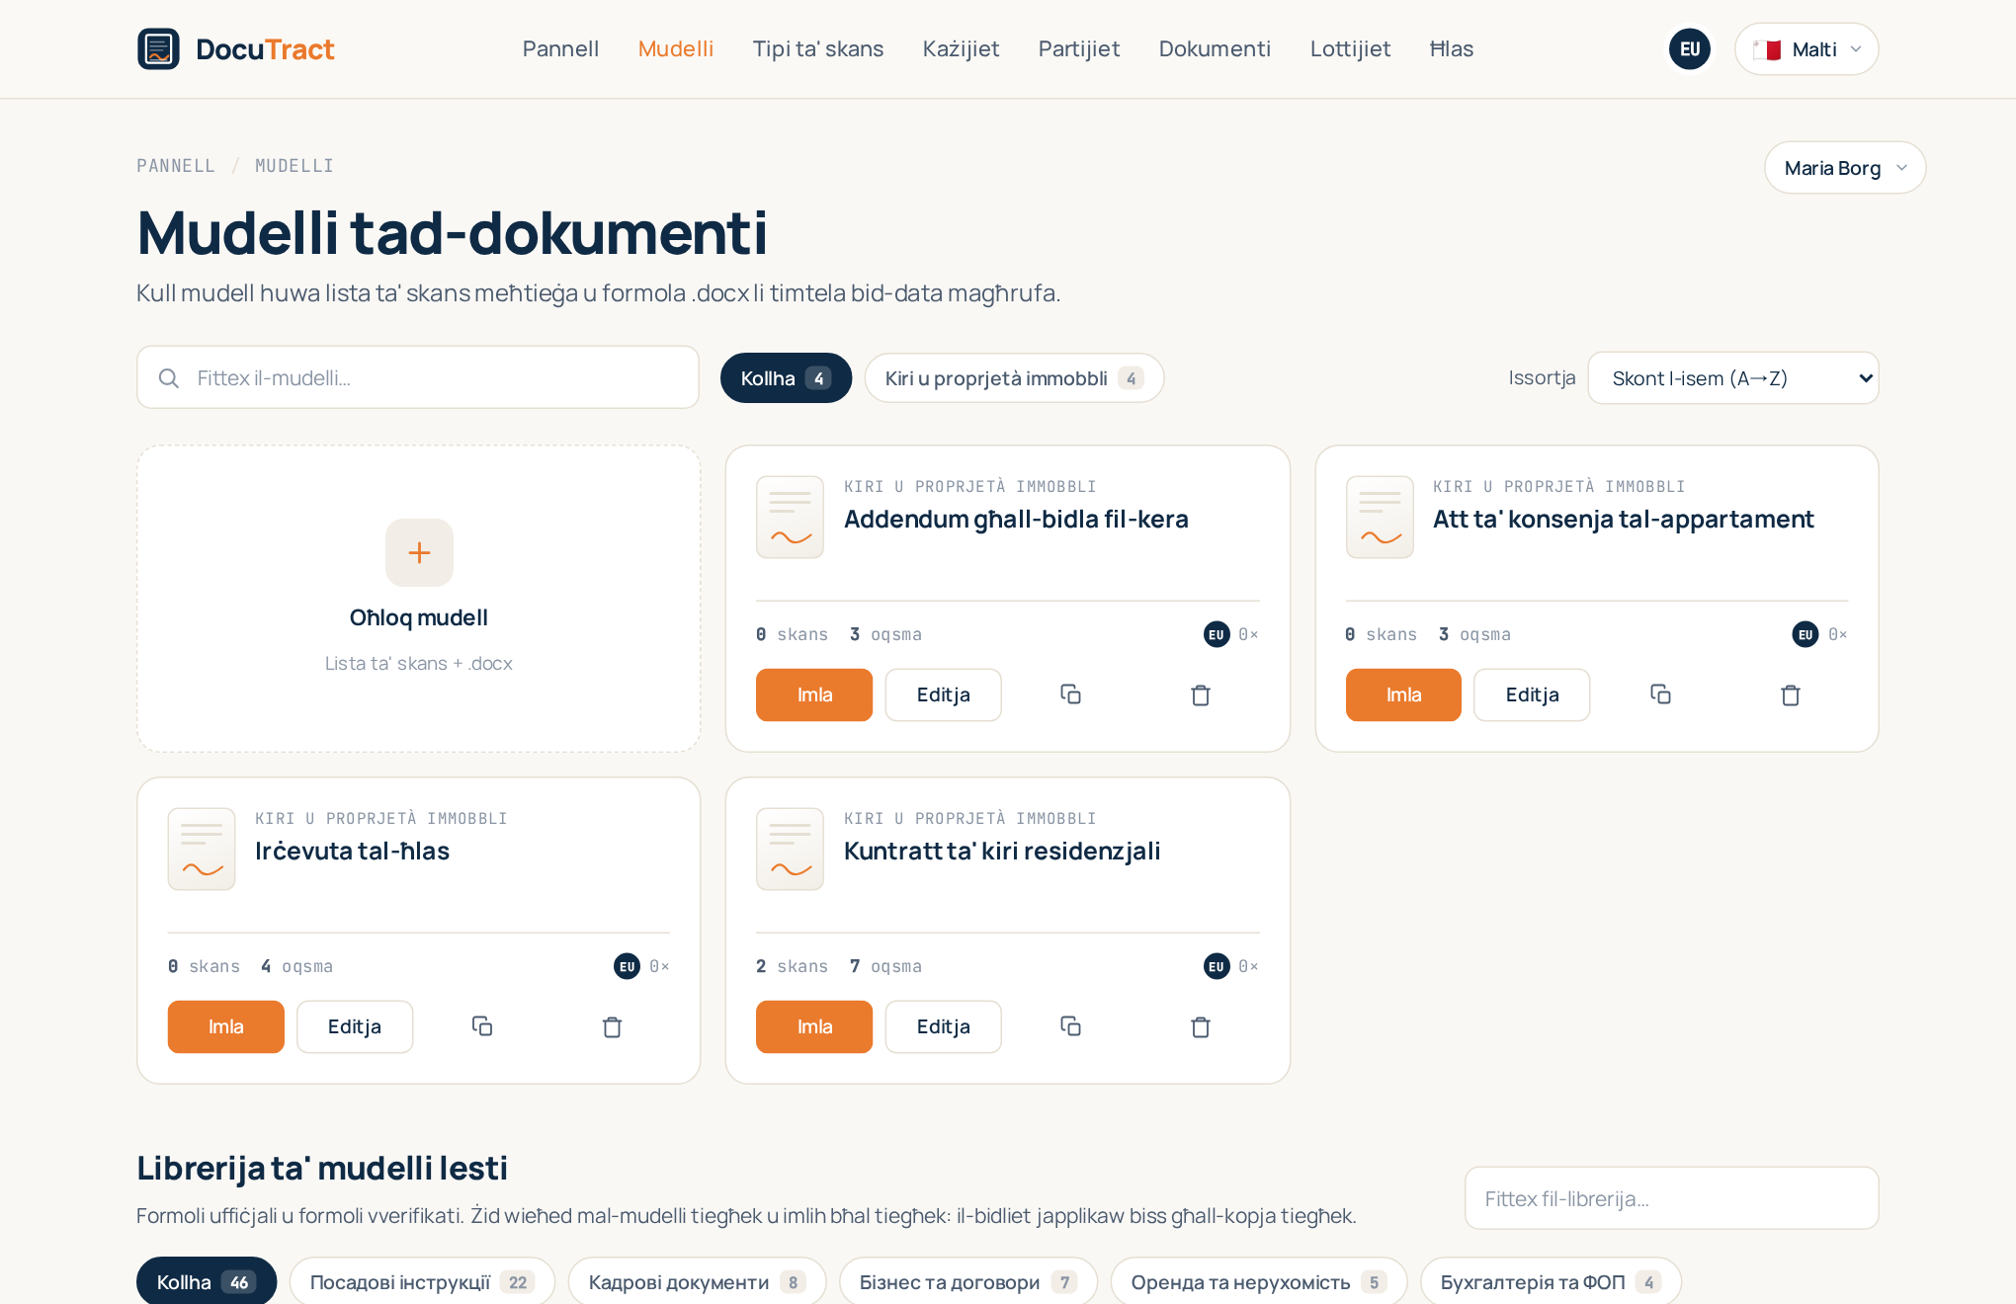Delete the Addendum għall-bidla fil-kera template

(1201, 694)
